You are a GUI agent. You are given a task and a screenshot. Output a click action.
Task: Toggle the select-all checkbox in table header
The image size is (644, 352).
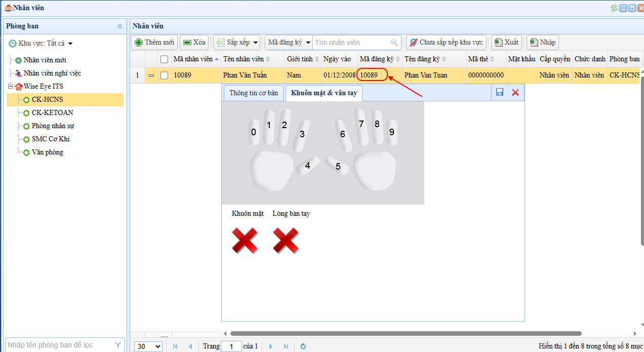[164, 59]
